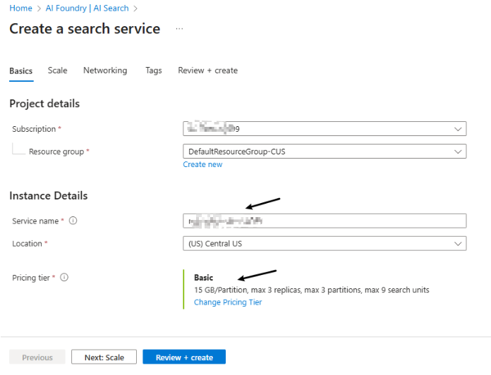Click the Next: Scale button
The width and height of the screenshot is (491, 375).
[104, 357]
